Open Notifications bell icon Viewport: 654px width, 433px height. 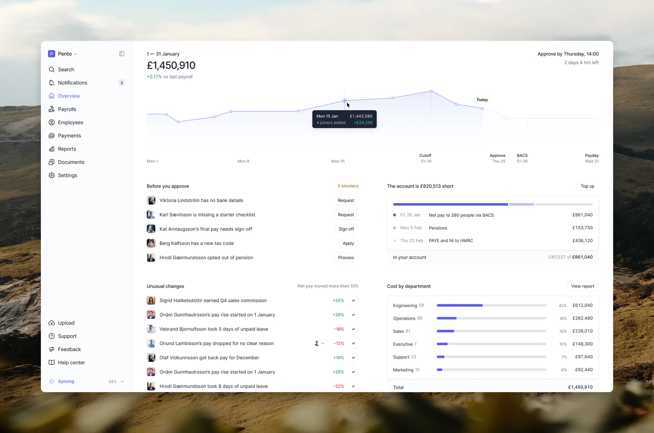pyautogui.click(x=52, y=83)
